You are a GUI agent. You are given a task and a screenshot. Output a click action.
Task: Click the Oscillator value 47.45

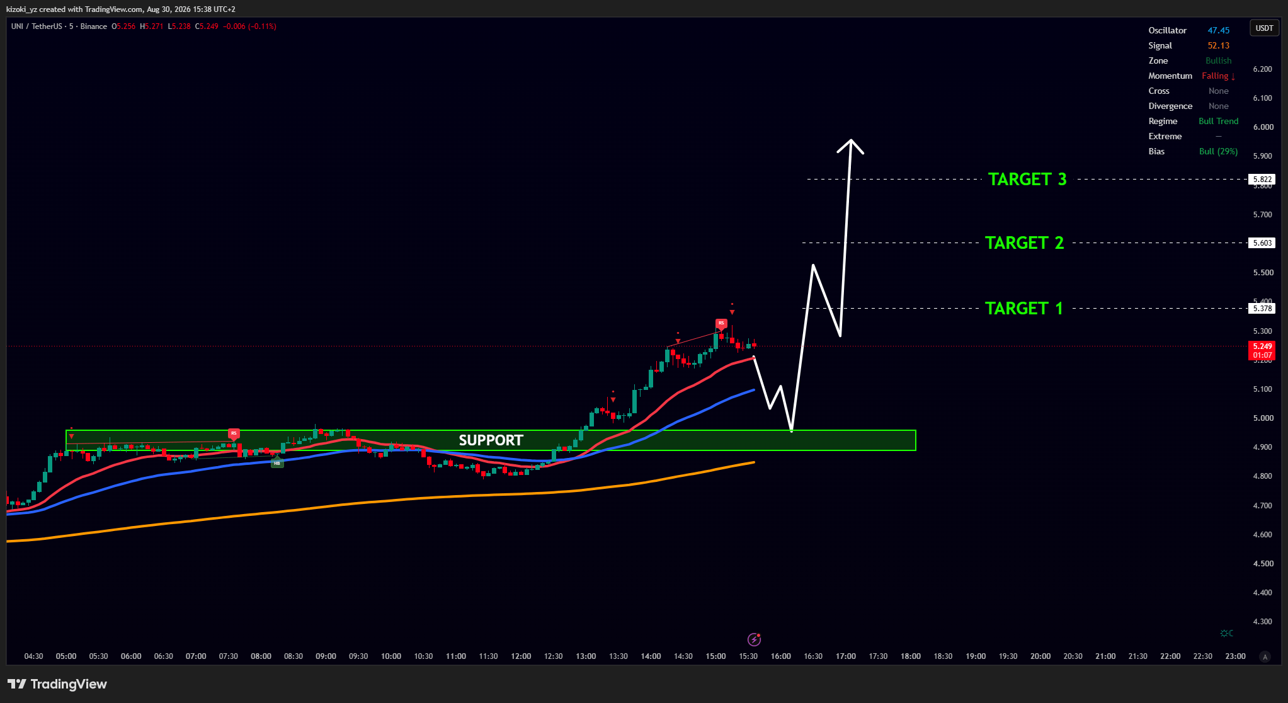pos(1219,30)
